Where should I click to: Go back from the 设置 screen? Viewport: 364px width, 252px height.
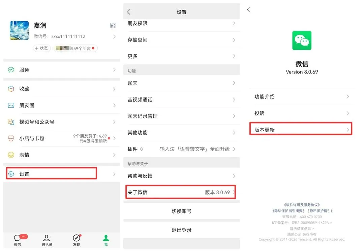[129, 12]
